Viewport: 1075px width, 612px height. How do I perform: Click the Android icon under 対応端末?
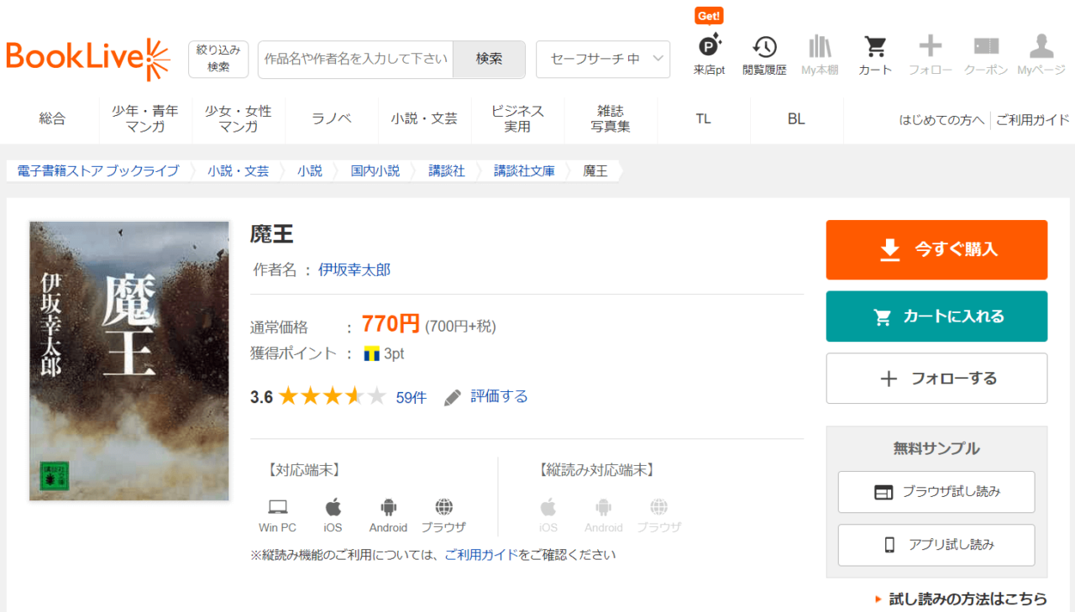[x=388, y=507]
